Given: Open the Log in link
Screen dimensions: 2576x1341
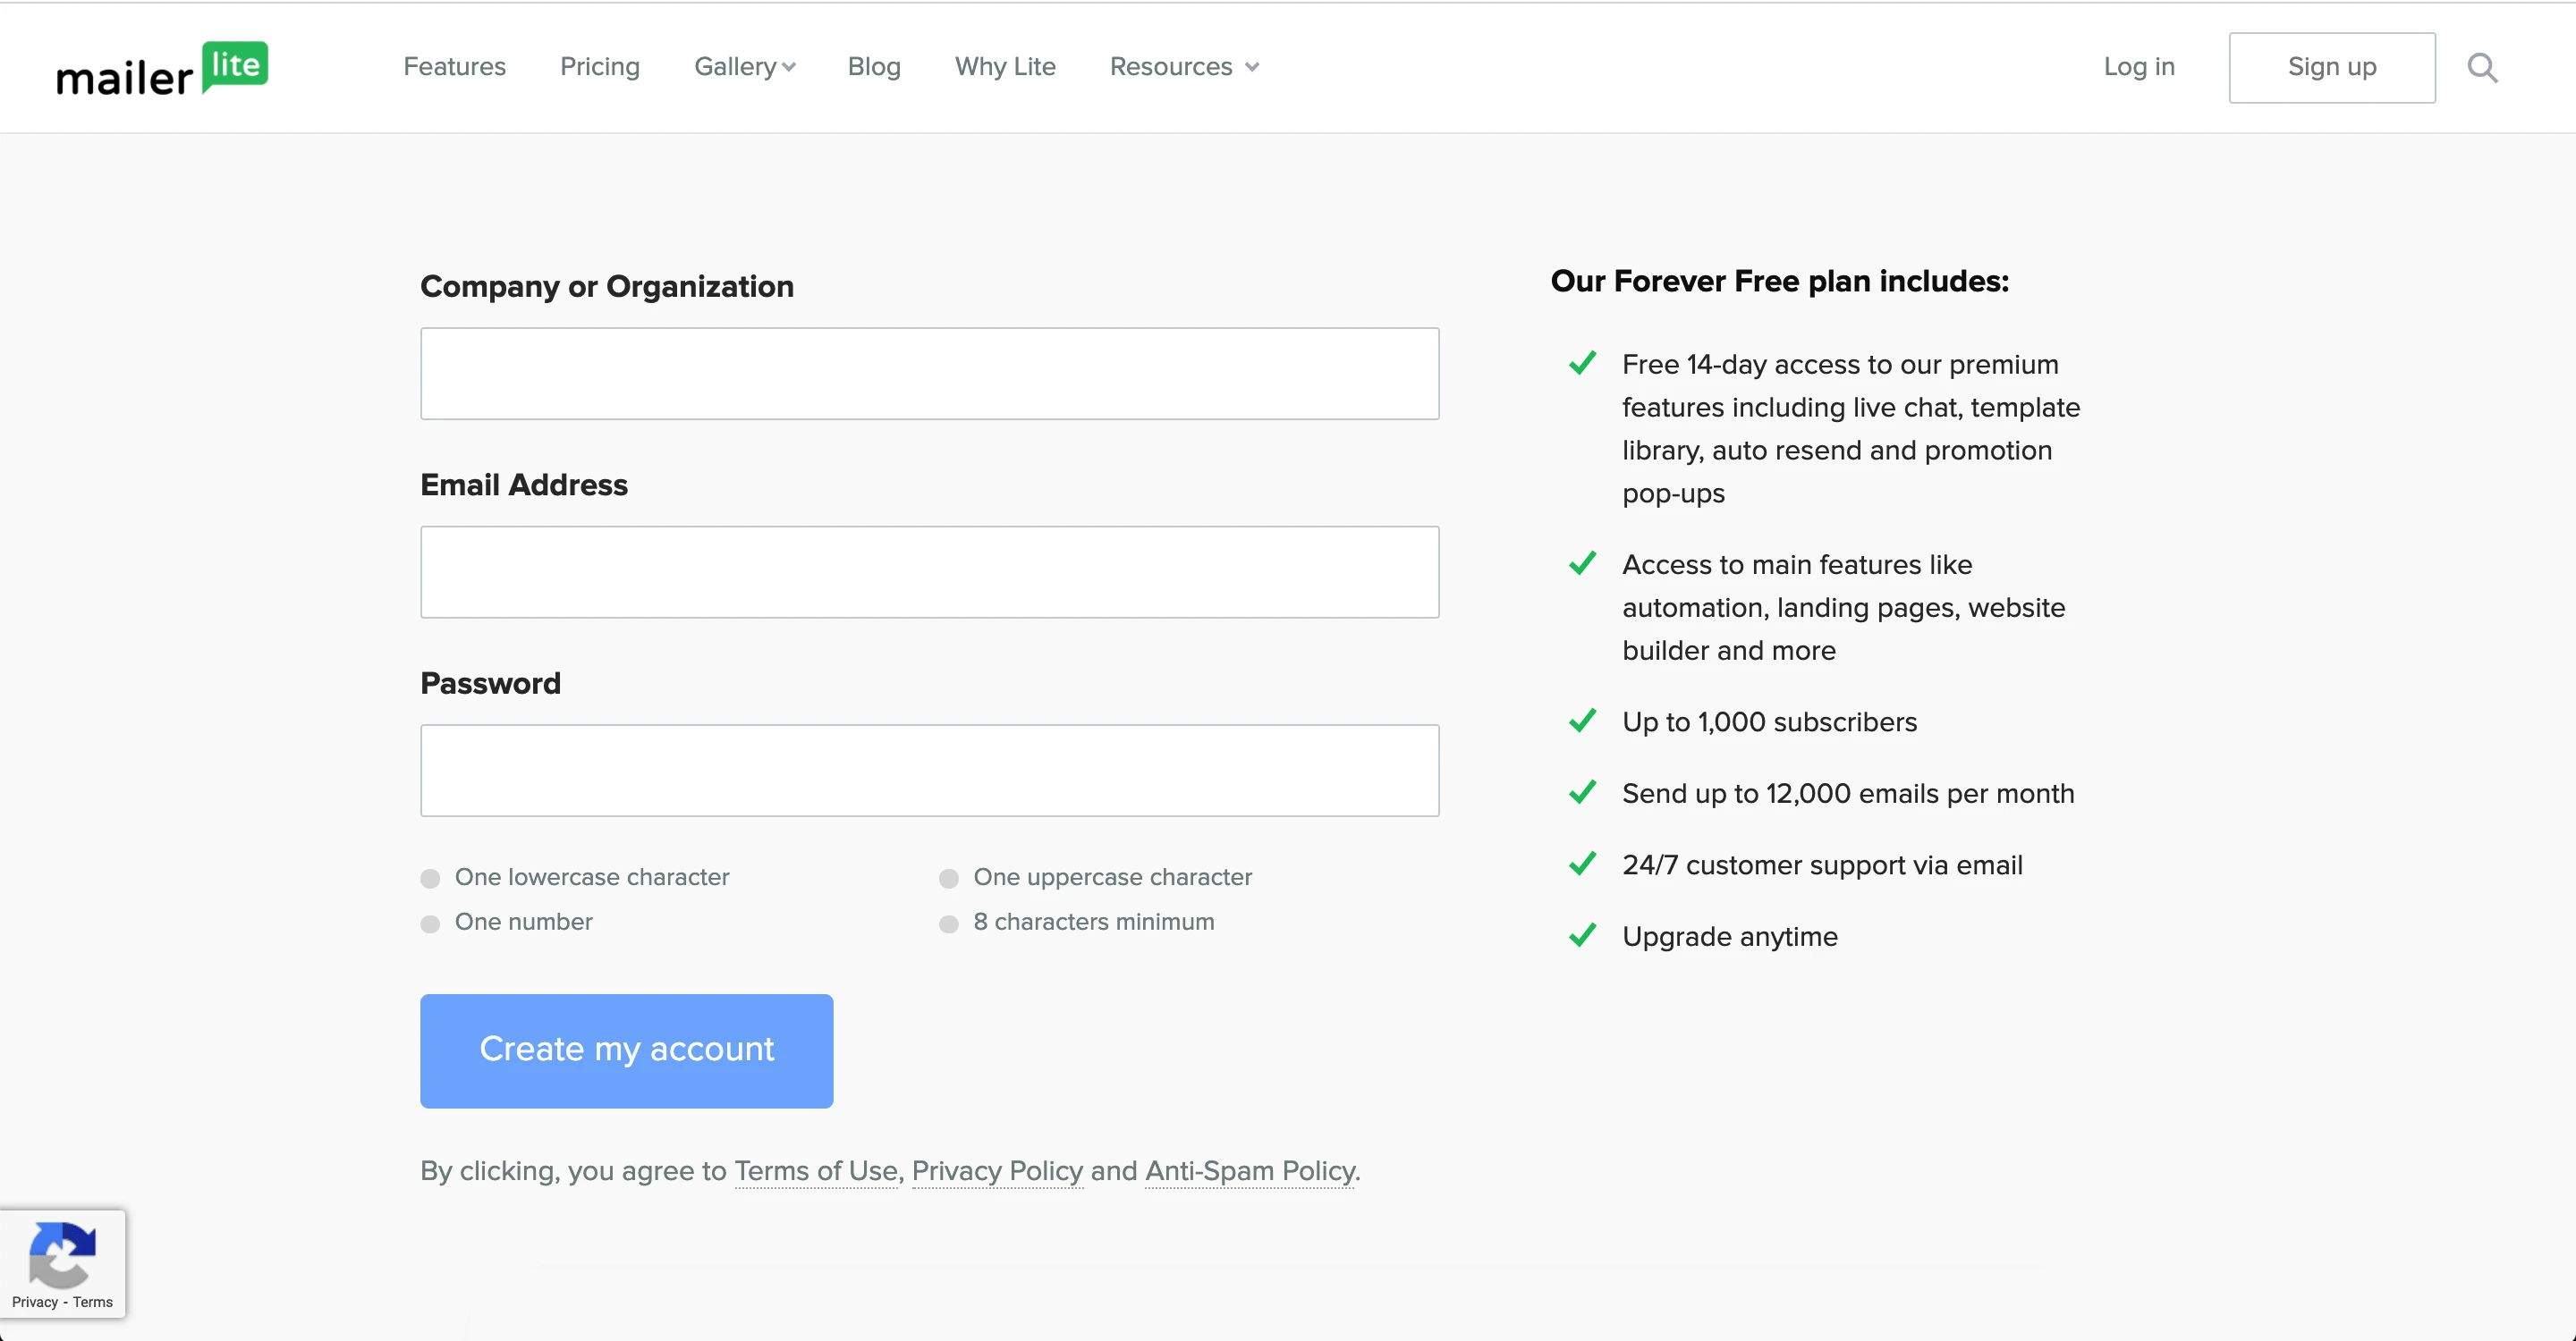Looking at the screenshot, I should tap(2138, 67).
